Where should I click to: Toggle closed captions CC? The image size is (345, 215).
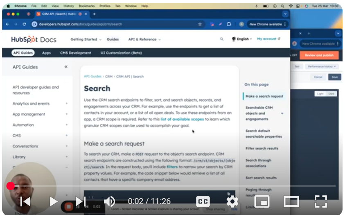point(203,201)
